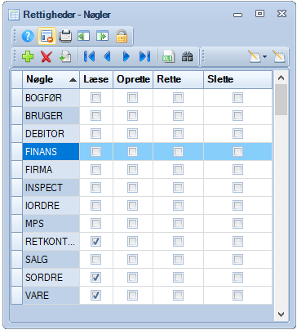297x330 pixels.
Task: Enable Rette for INSPECT
Action: 178,187
